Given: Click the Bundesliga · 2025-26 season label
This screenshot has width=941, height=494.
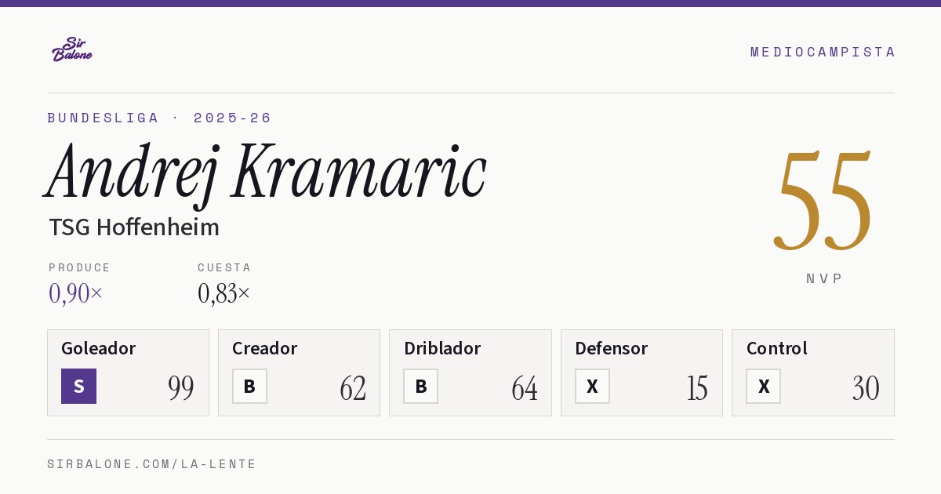Looking at the screenshot, I should point(159,118).
